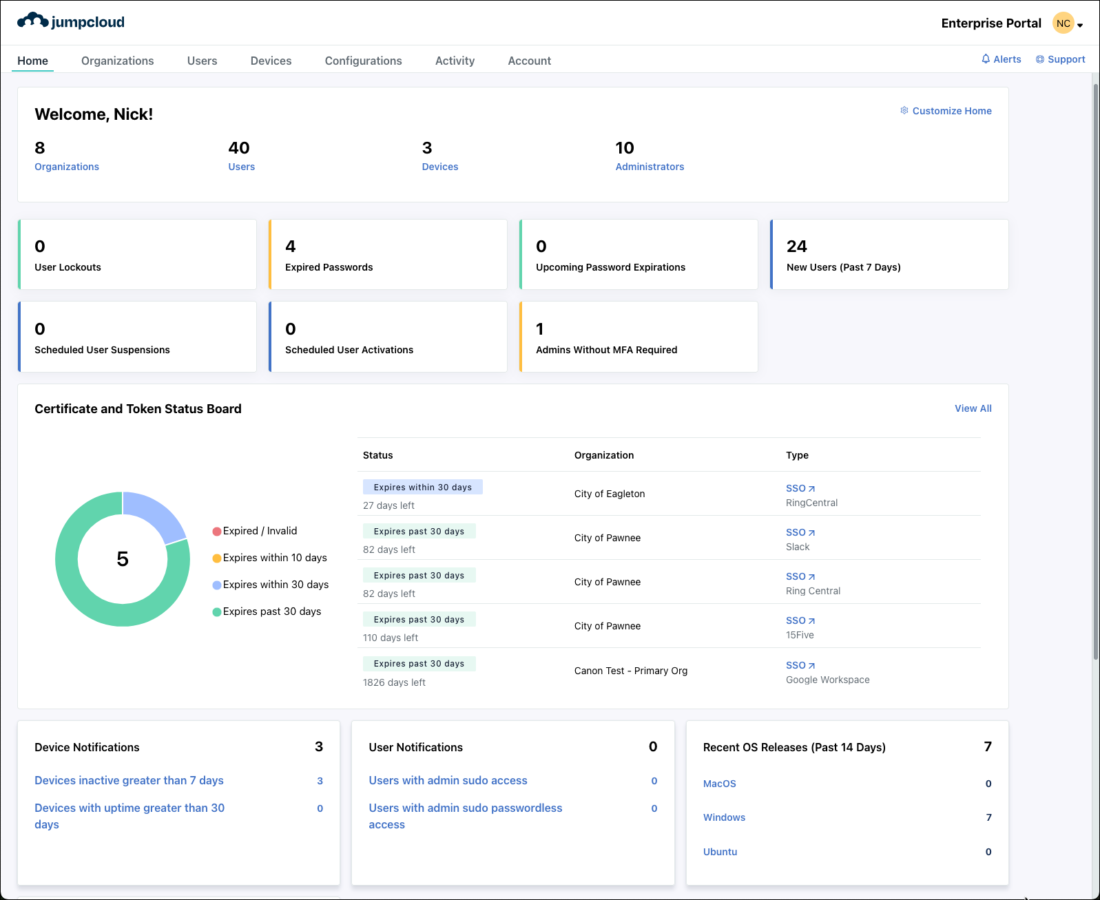Open the Upcoming Password Expirations card

tap(639, 255)
